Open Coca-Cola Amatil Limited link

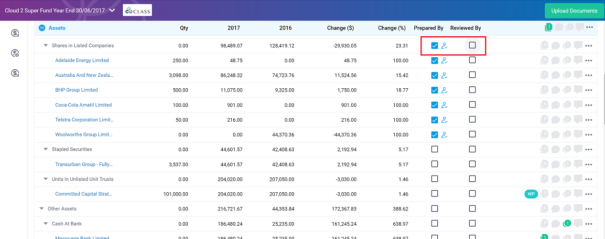83,105
